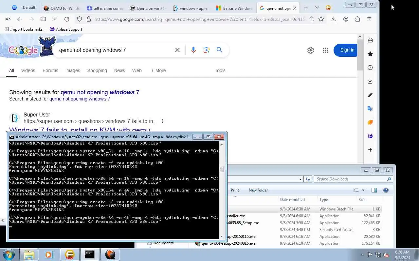Select the Shopping search filter

point(97,70)
